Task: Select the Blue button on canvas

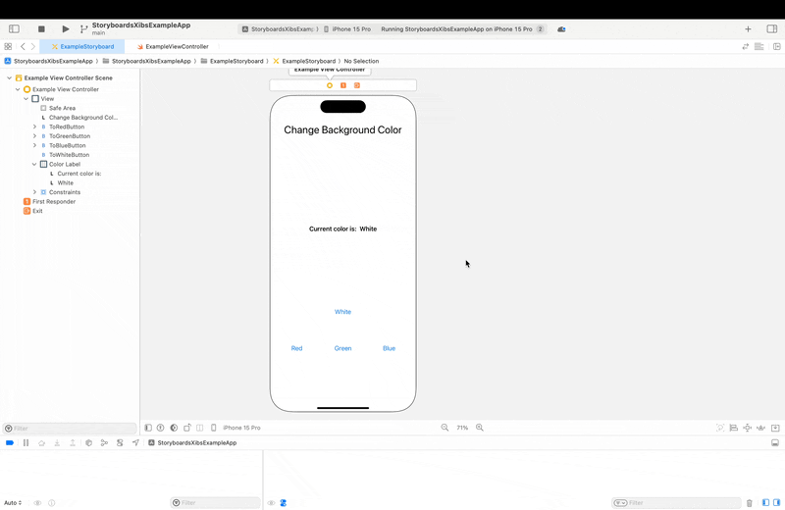Action: click(x=389, y=348)
